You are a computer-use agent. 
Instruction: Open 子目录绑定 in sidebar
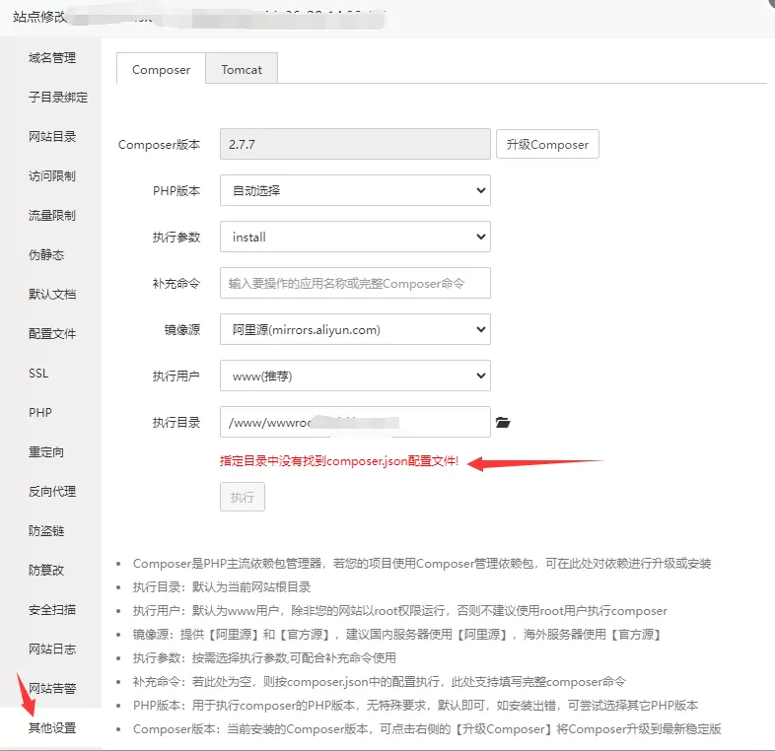(x=58, y=98)
